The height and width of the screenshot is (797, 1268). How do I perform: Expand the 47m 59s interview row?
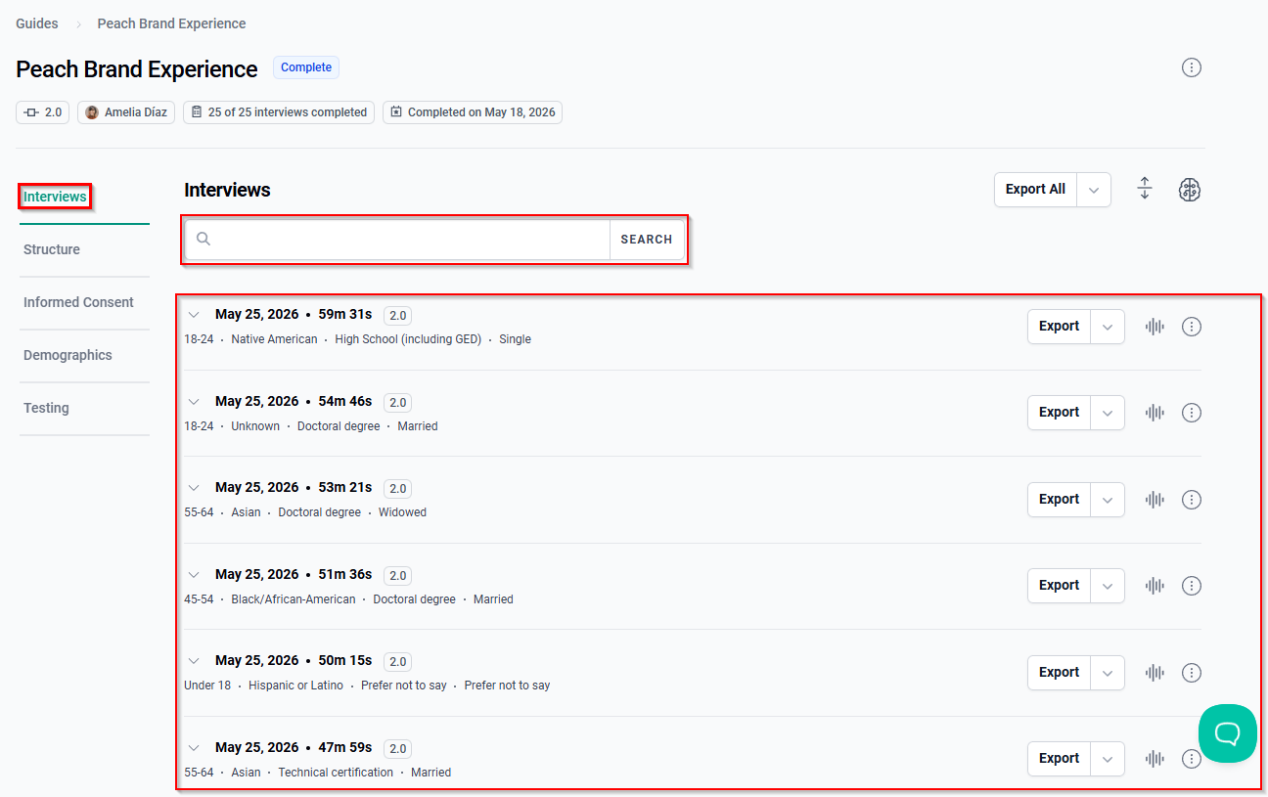[x=194, y=748]
